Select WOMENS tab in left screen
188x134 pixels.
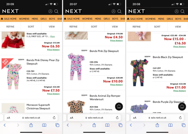[24, 19]
